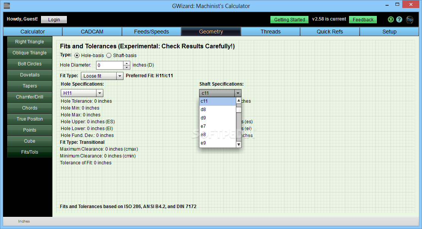The height and width of the screenshot is (229, 422).
Task: Open the Fits/Tols calculator
Action: click(30, 152)
